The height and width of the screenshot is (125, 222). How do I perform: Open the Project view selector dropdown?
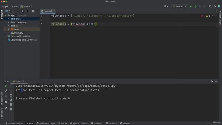9,11
